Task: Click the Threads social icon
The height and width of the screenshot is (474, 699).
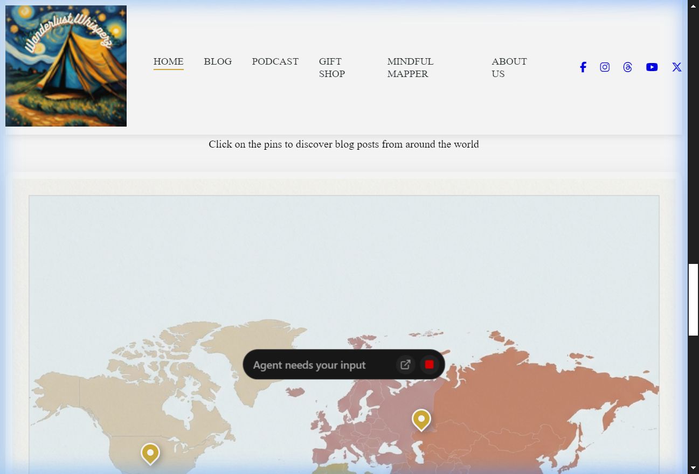Action: [627, 67]
